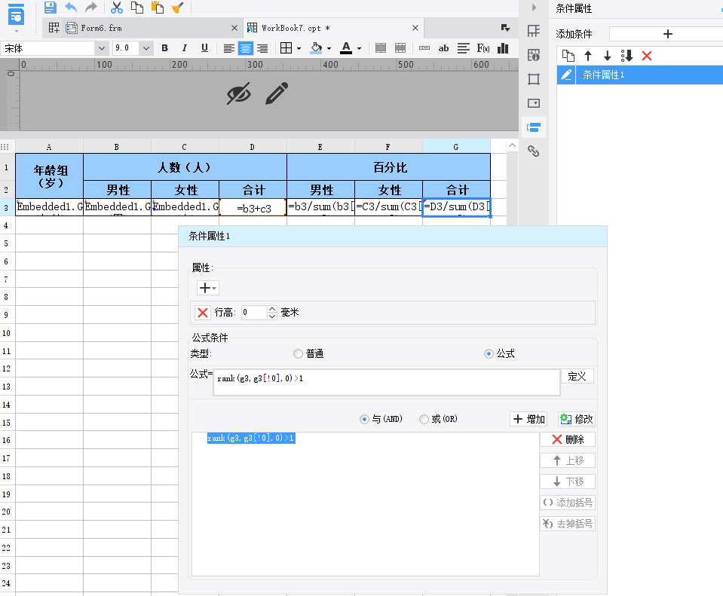The height and width of the screenshot is (596, 723).
Task: Move the condition down in the list
Action: pos(607,56)
